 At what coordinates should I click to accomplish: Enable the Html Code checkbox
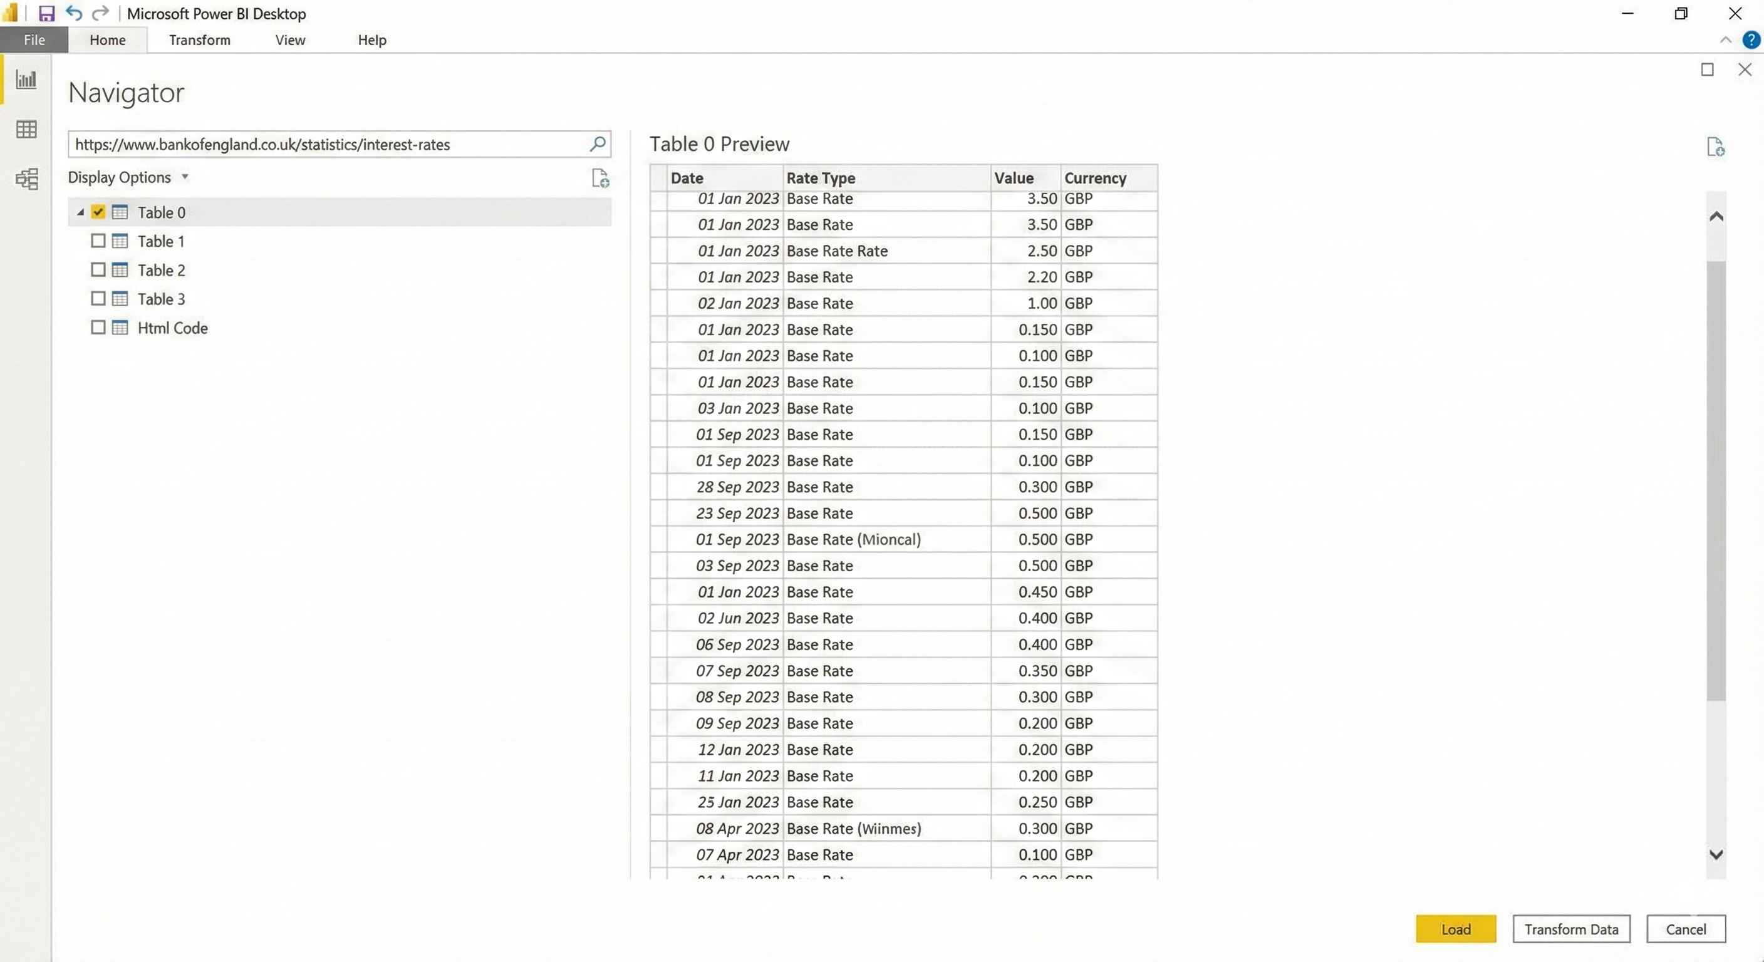click(x=98, y=328)
